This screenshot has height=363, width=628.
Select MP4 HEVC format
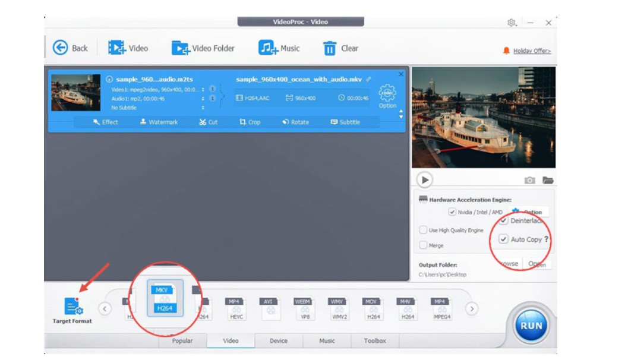(236, 308)
